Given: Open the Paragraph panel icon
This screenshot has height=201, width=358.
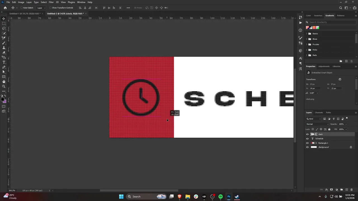Looking at the screenshot, I should point(300,63).
